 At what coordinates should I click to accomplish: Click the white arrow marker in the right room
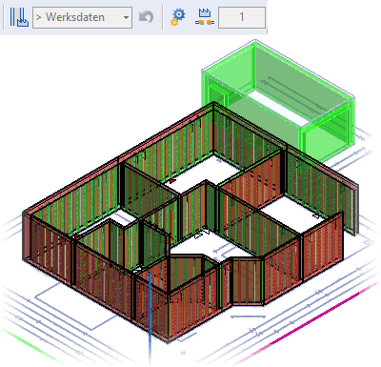pos(316,216)
